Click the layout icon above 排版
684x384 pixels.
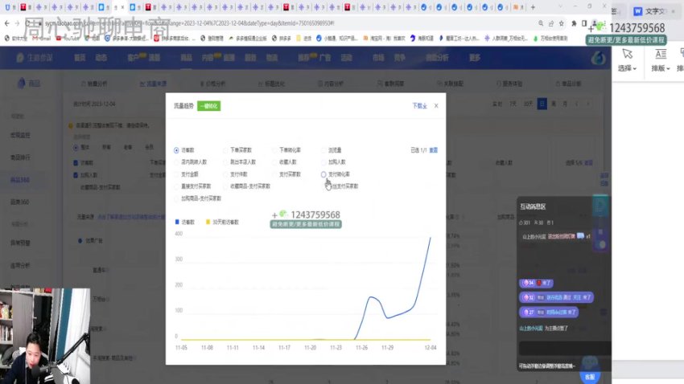(661, 54)
